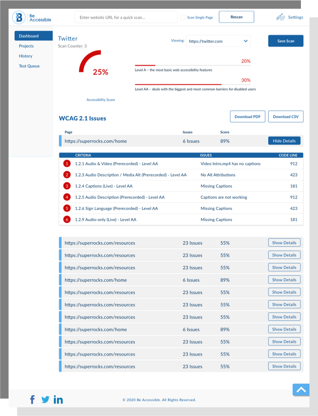Click the 25% accessibility score gauge
This screenshot has height=416, width=318.
(93, 62)
